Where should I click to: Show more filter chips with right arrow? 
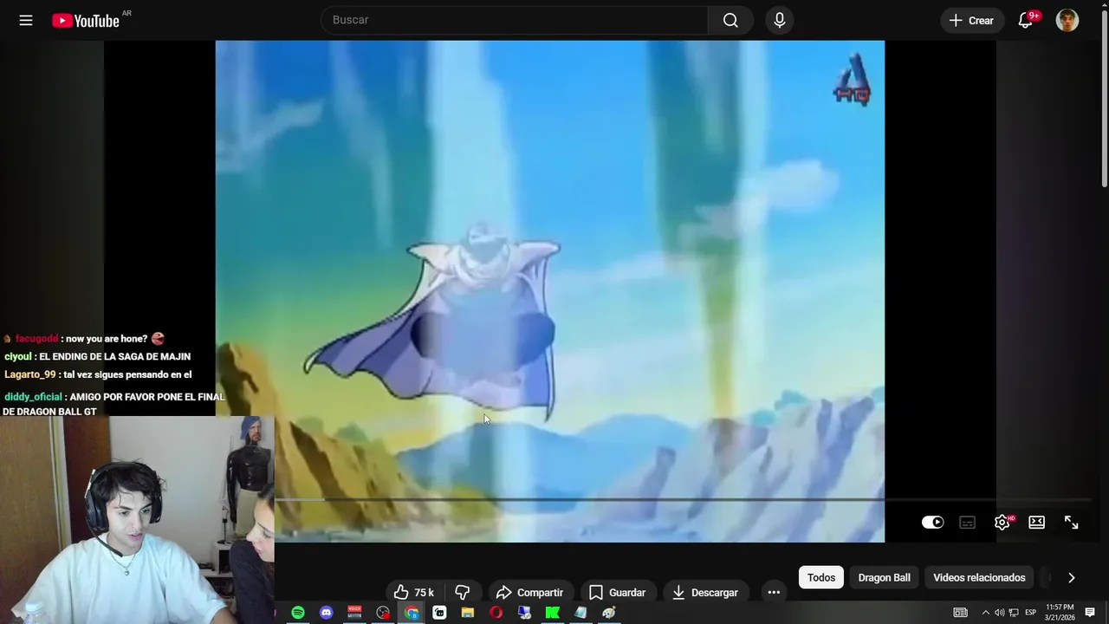coord(1071,577)
